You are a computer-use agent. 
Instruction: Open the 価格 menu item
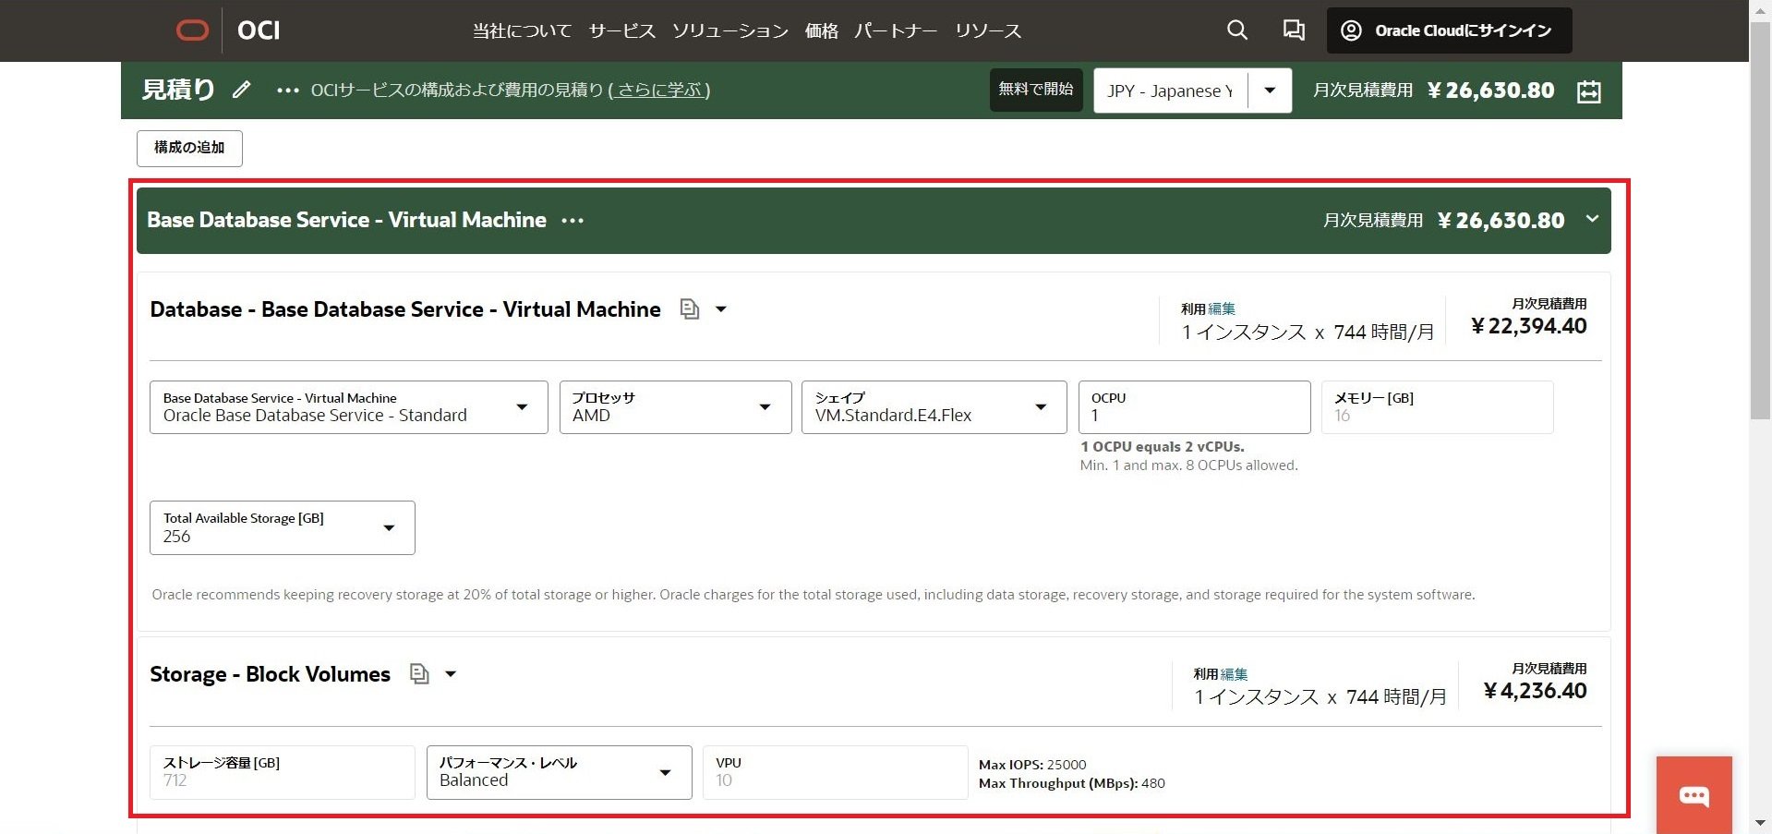click(821, 31)
